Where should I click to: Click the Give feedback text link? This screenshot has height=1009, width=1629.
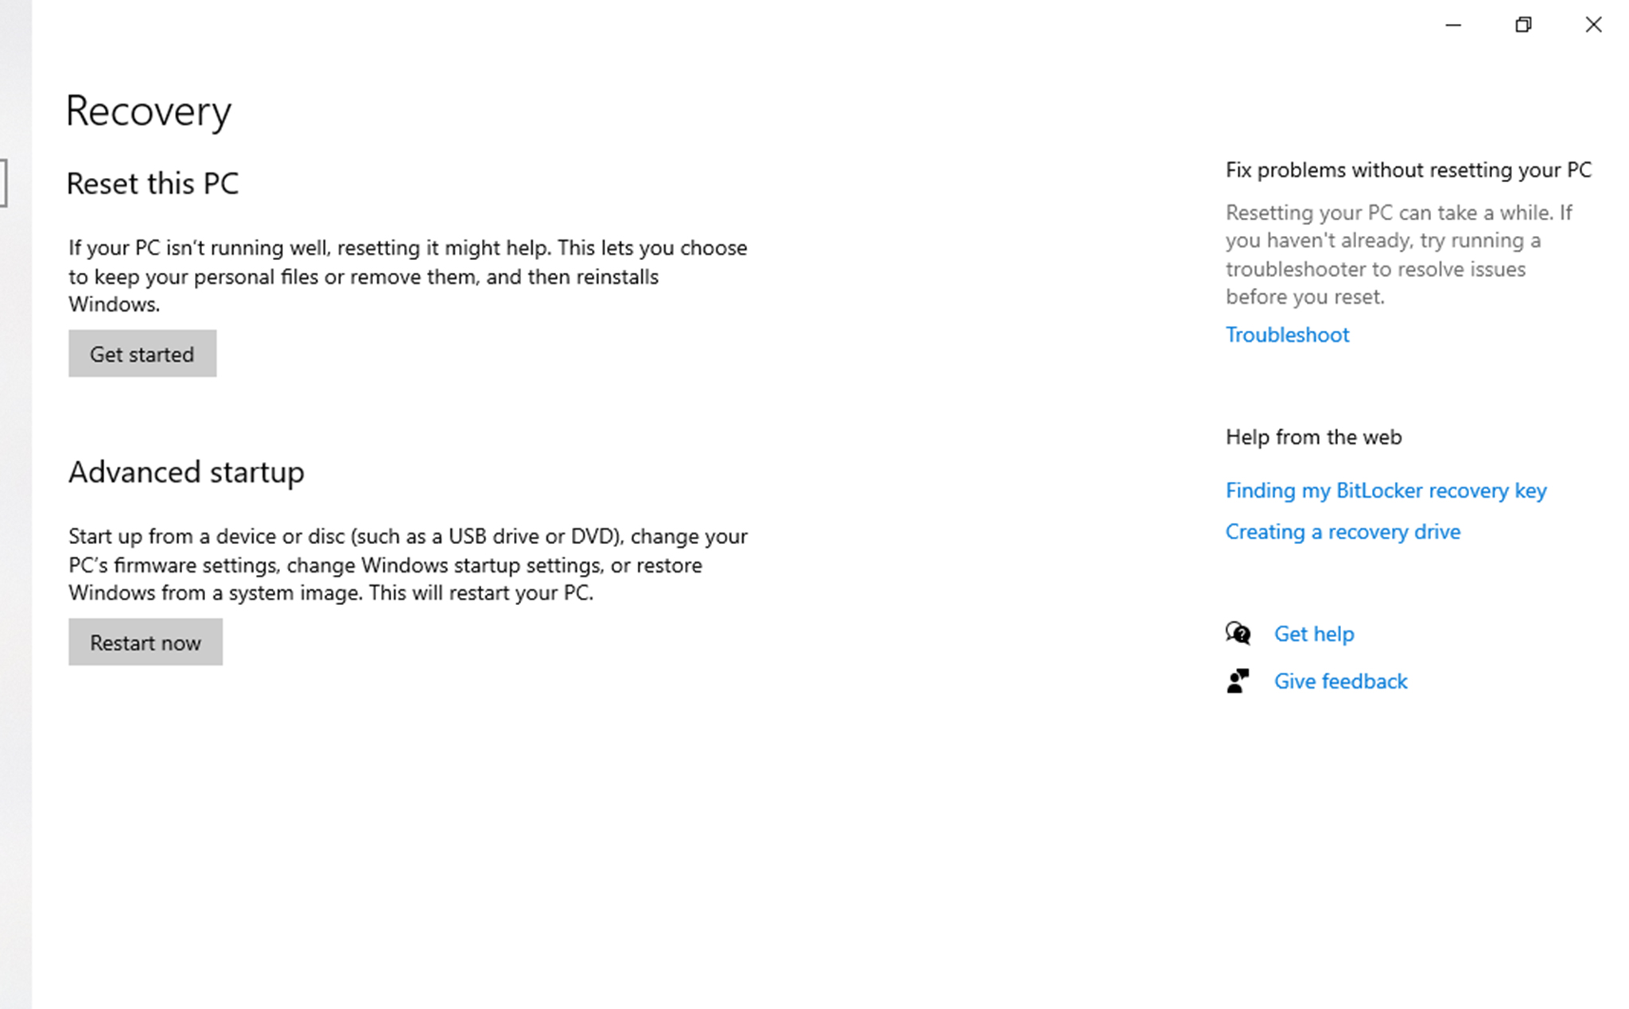(x=1340, y=681)
